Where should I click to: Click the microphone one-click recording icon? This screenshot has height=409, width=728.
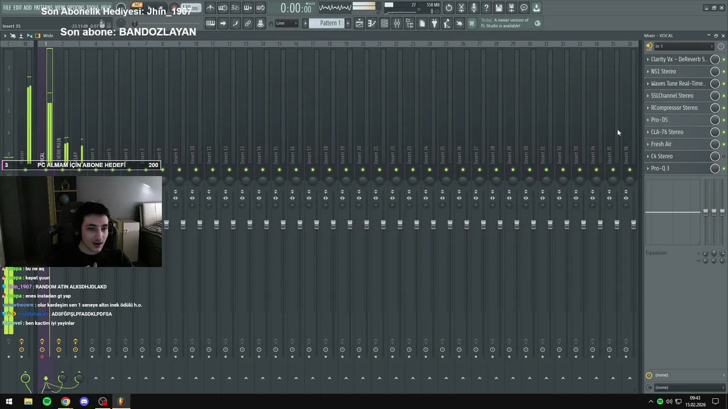(x=474, y=8)
